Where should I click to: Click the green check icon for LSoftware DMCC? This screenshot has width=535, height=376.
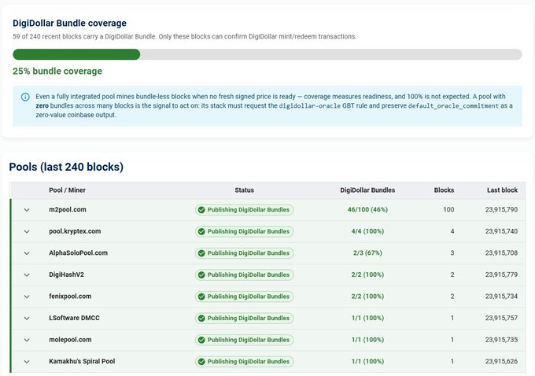tap(201, 319)
